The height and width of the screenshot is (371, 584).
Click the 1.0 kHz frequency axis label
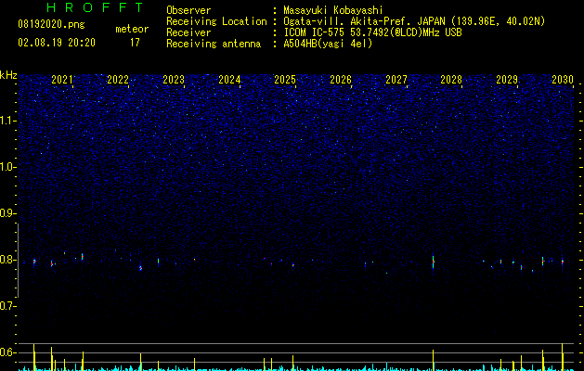[8, 167]
